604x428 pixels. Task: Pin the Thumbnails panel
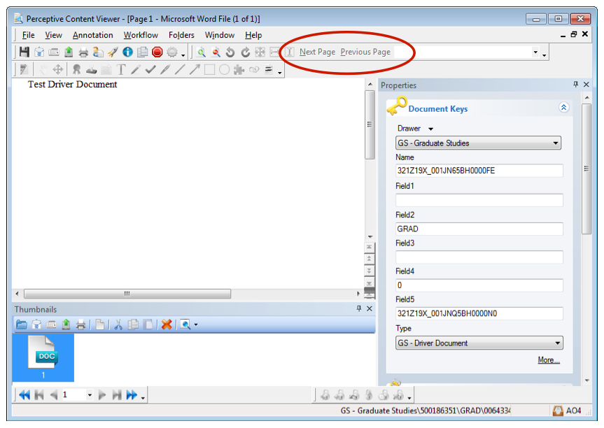pyautogui.click(x=359, y=309)
